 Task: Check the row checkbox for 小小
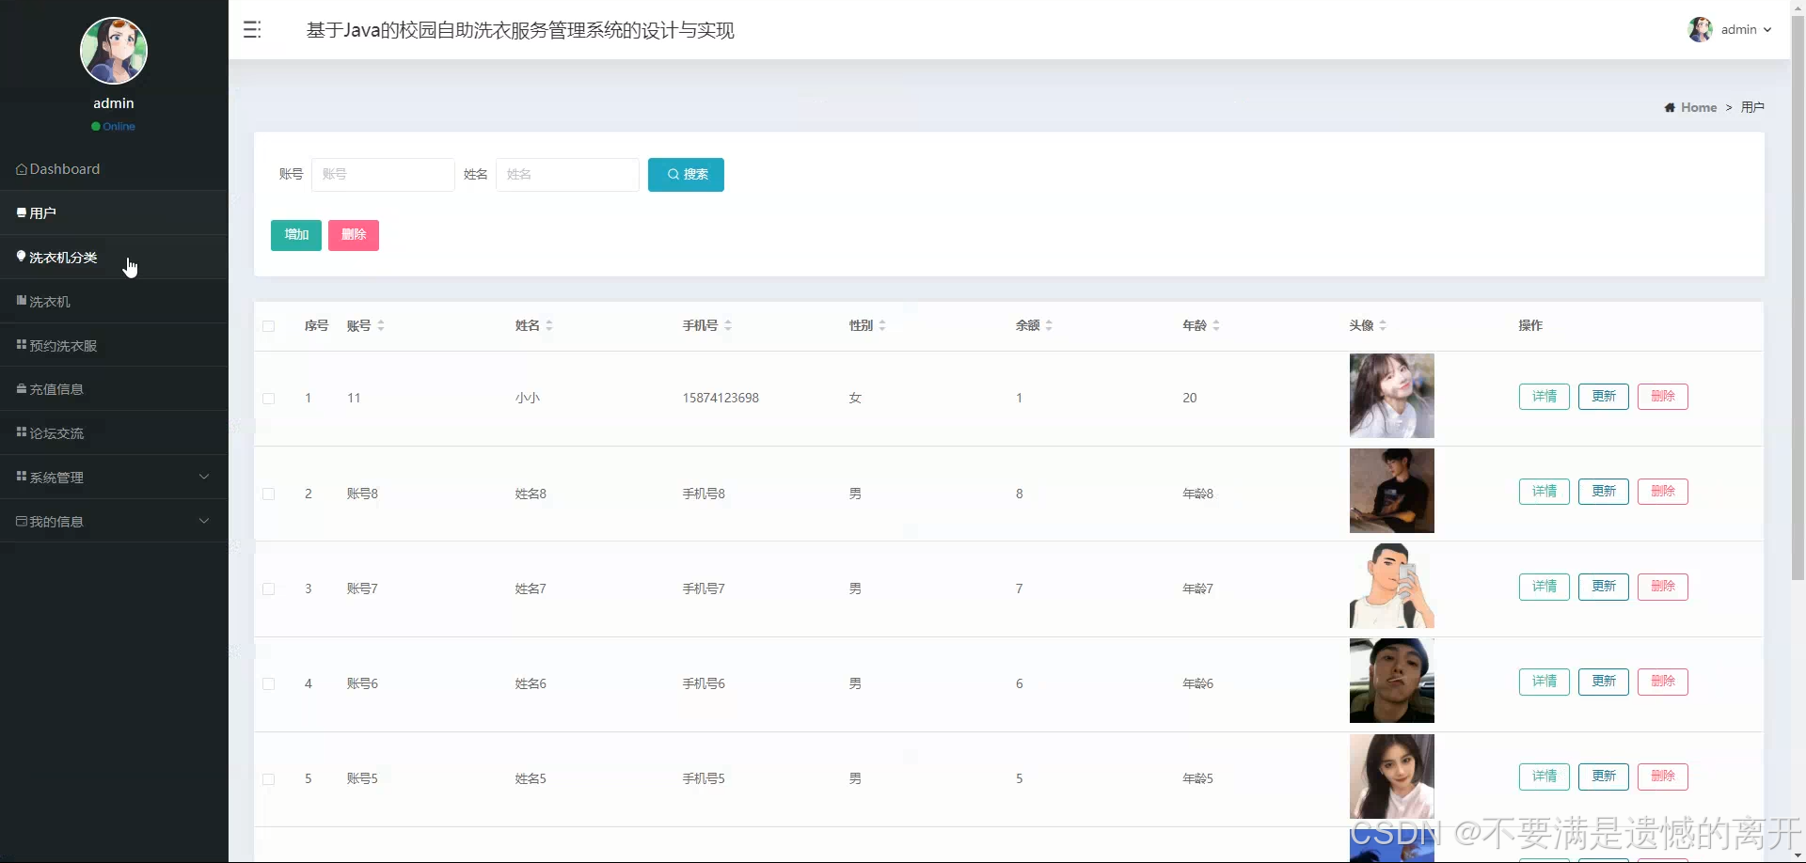pyautogui.click(x=269, y=399)
